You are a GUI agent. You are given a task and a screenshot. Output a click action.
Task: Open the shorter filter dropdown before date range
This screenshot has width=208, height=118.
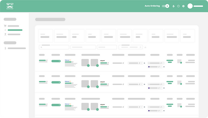107,47
